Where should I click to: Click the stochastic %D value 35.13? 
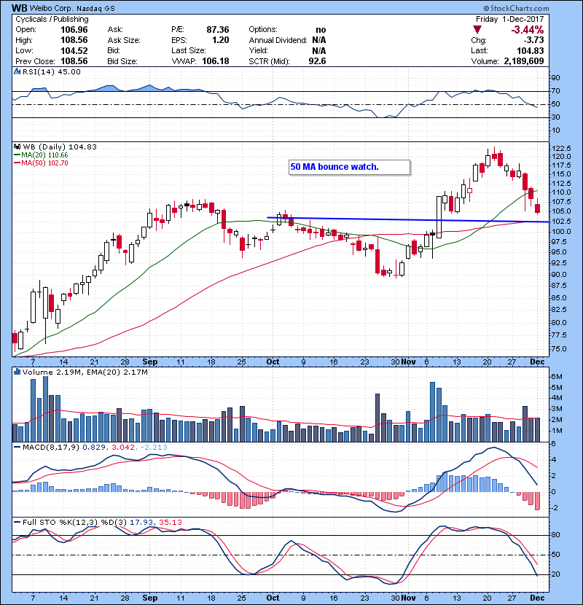click(x=170, y=523)
